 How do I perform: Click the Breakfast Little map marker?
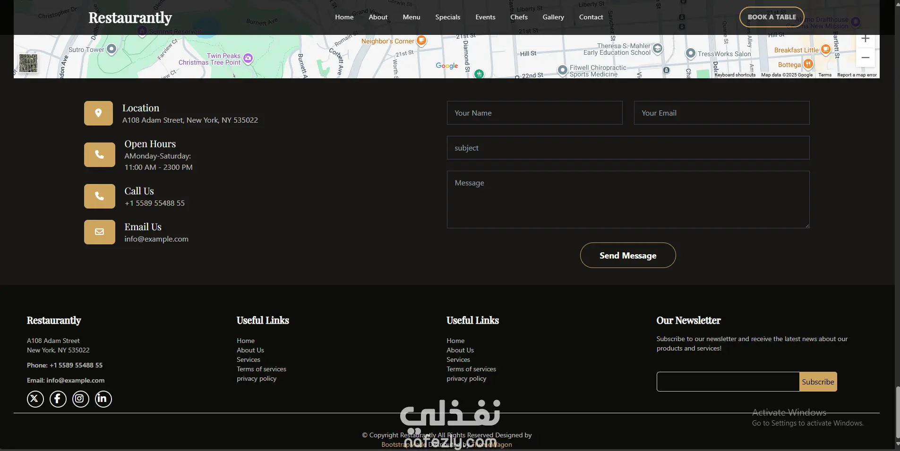click(826, 49)
